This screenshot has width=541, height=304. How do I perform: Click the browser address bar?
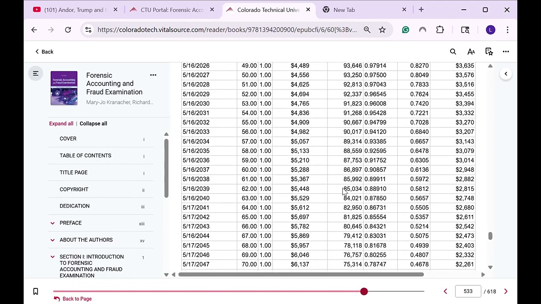coord(227,30)
